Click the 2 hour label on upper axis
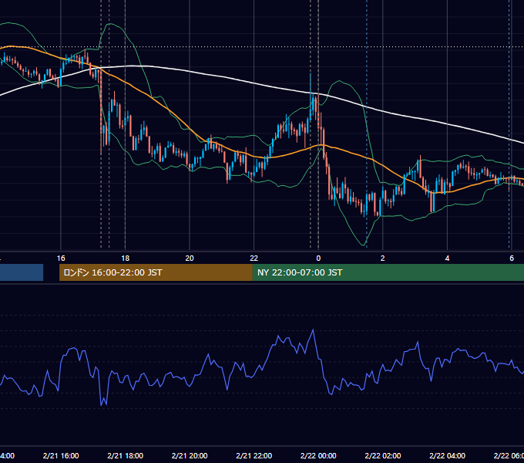The image size is (524, 463). click(383, 259)
